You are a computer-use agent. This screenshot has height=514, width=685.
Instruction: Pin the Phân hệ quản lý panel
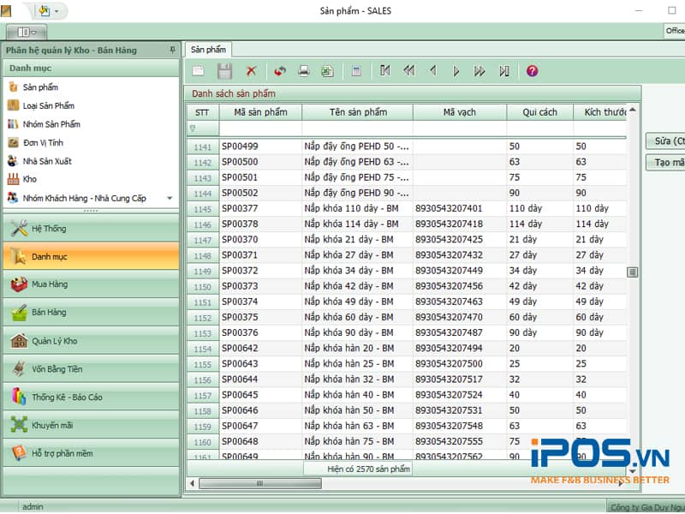click(x=173, y=51)
